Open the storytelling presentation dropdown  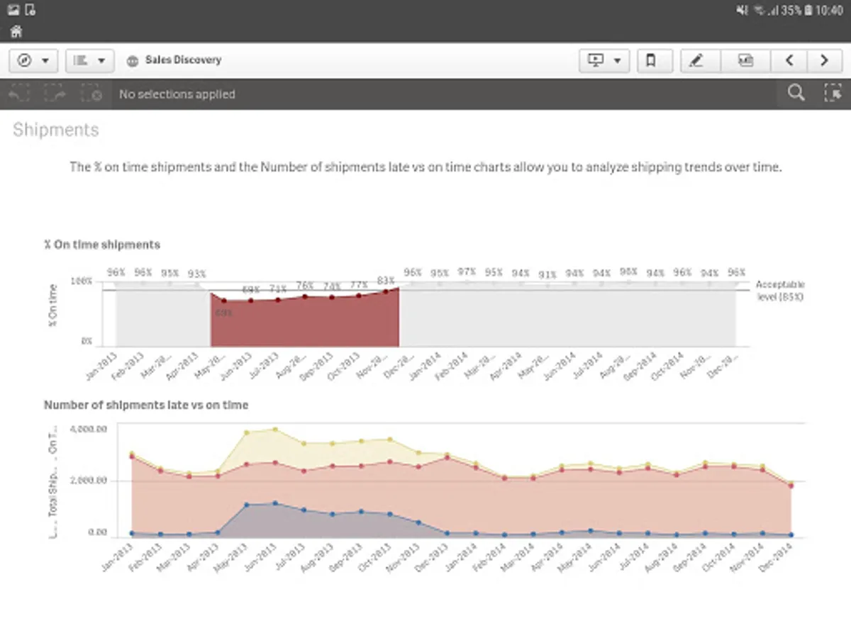[x=604, y=61]
